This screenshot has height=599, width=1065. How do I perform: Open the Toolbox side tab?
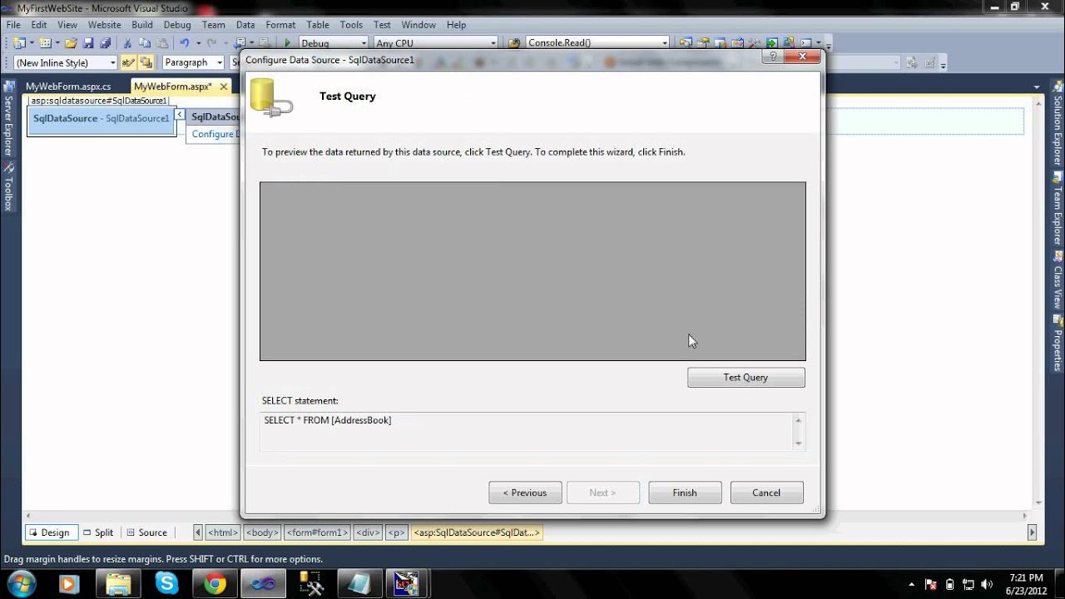(8, 186)
